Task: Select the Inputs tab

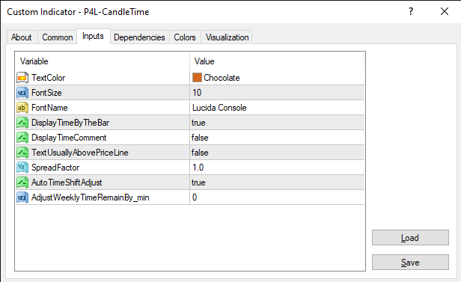Action: pyautogui.click(x=94, y=36)
